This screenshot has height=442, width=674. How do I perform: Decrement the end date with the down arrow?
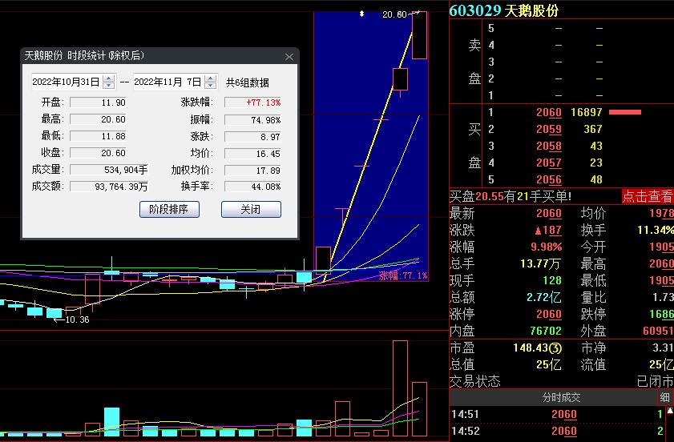pyautogui.click(x=211, y=86)
